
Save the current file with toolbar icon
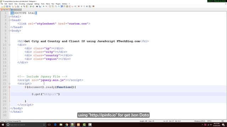coord(7,6)
